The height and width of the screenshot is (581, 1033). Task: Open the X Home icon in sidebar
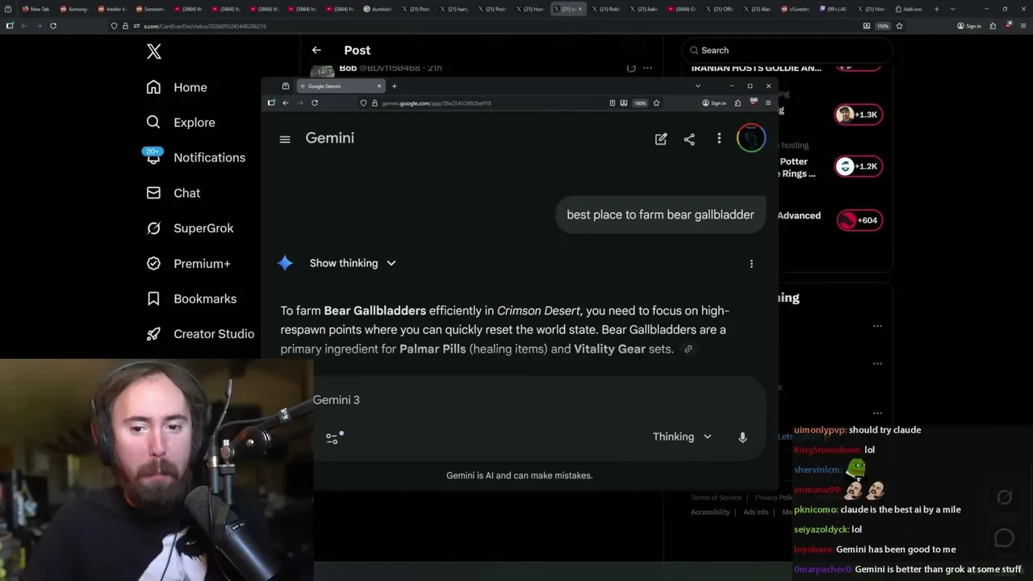(x=153, y=87)
